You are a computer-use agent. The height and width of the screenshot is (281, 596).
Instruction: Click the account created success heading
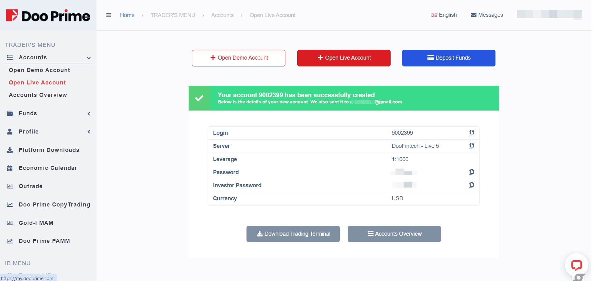(296, 95)
